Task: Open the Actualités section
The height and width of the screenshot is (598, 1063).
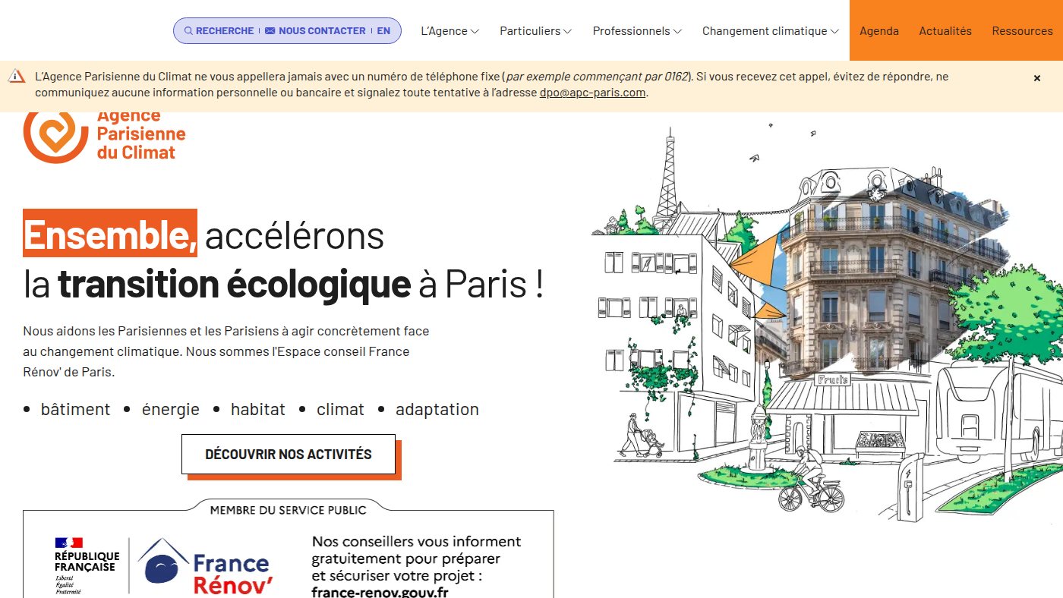Action: (945, 31)
